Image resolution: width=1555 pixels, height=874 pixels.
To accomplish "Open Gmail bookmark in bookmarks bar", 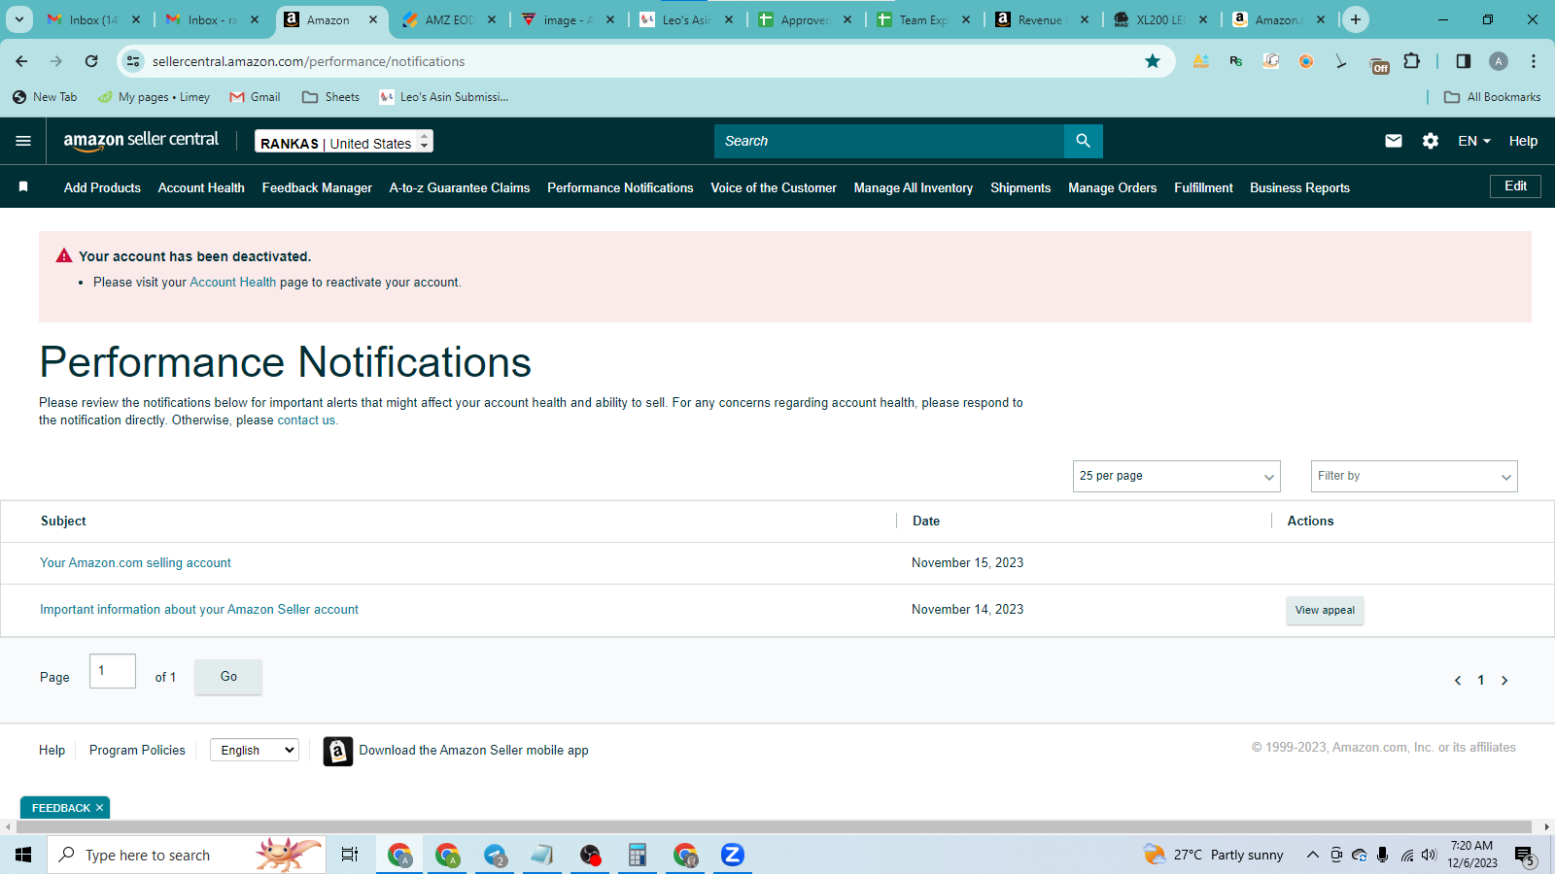I will pyautogui.click(x=255, y=97).
